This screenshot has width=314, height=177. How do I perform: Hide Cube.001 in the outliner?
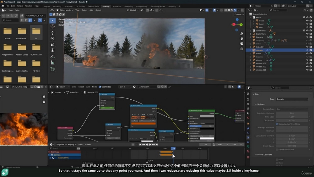(307, 47)
